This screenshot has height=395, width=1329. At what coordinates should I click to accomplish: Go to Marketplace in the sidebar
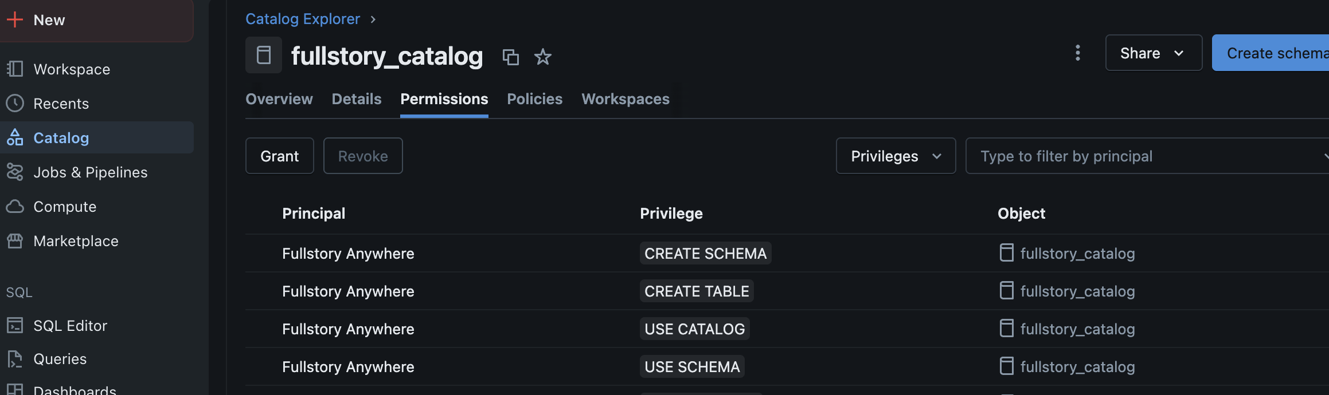(x=76, y=241)
